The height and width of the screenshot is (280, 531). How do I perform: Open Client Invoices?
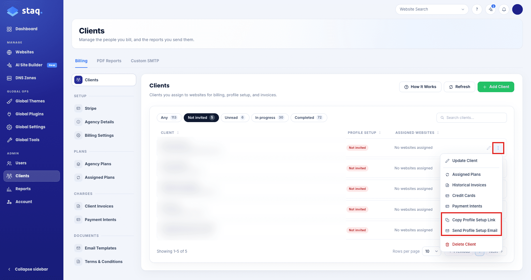point(104,206)
